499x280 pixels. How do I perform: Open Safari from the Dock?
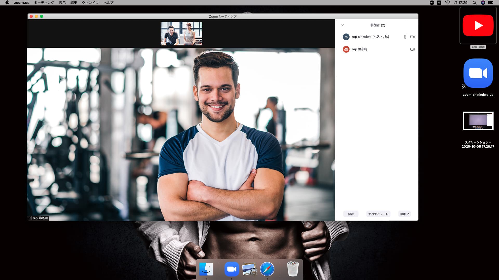point(267,269)
